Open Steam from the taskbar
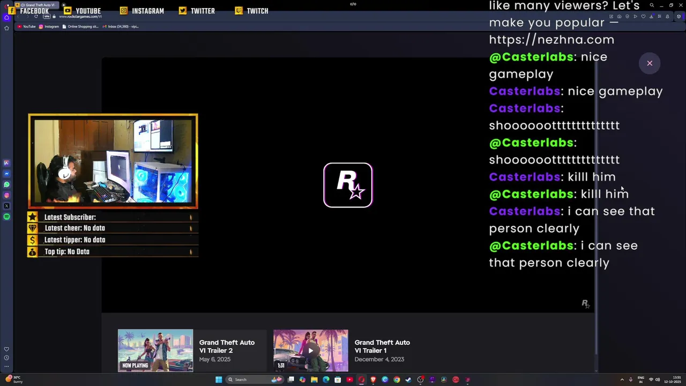The image size is (686, 386). [x=408, y=380]
